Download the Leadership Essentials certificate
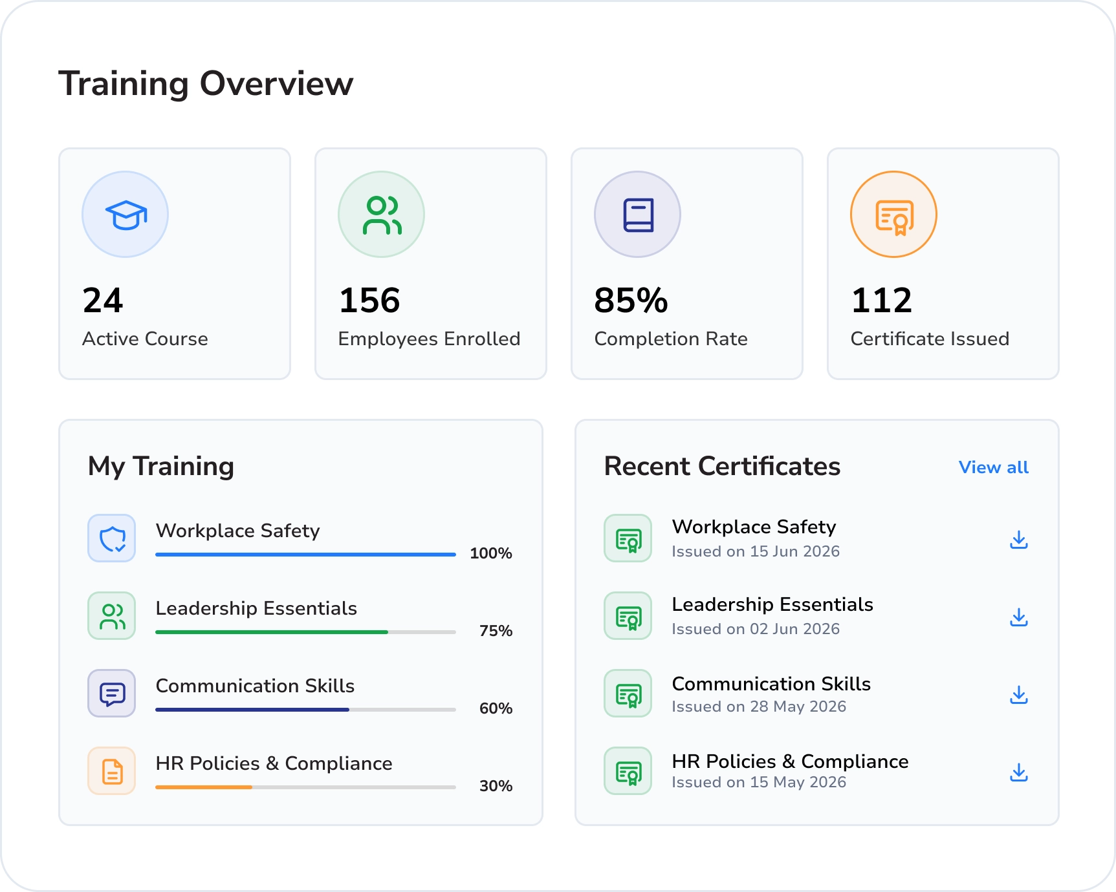The width and height of the screenshot is (1116, 892). click(1019, 617)
